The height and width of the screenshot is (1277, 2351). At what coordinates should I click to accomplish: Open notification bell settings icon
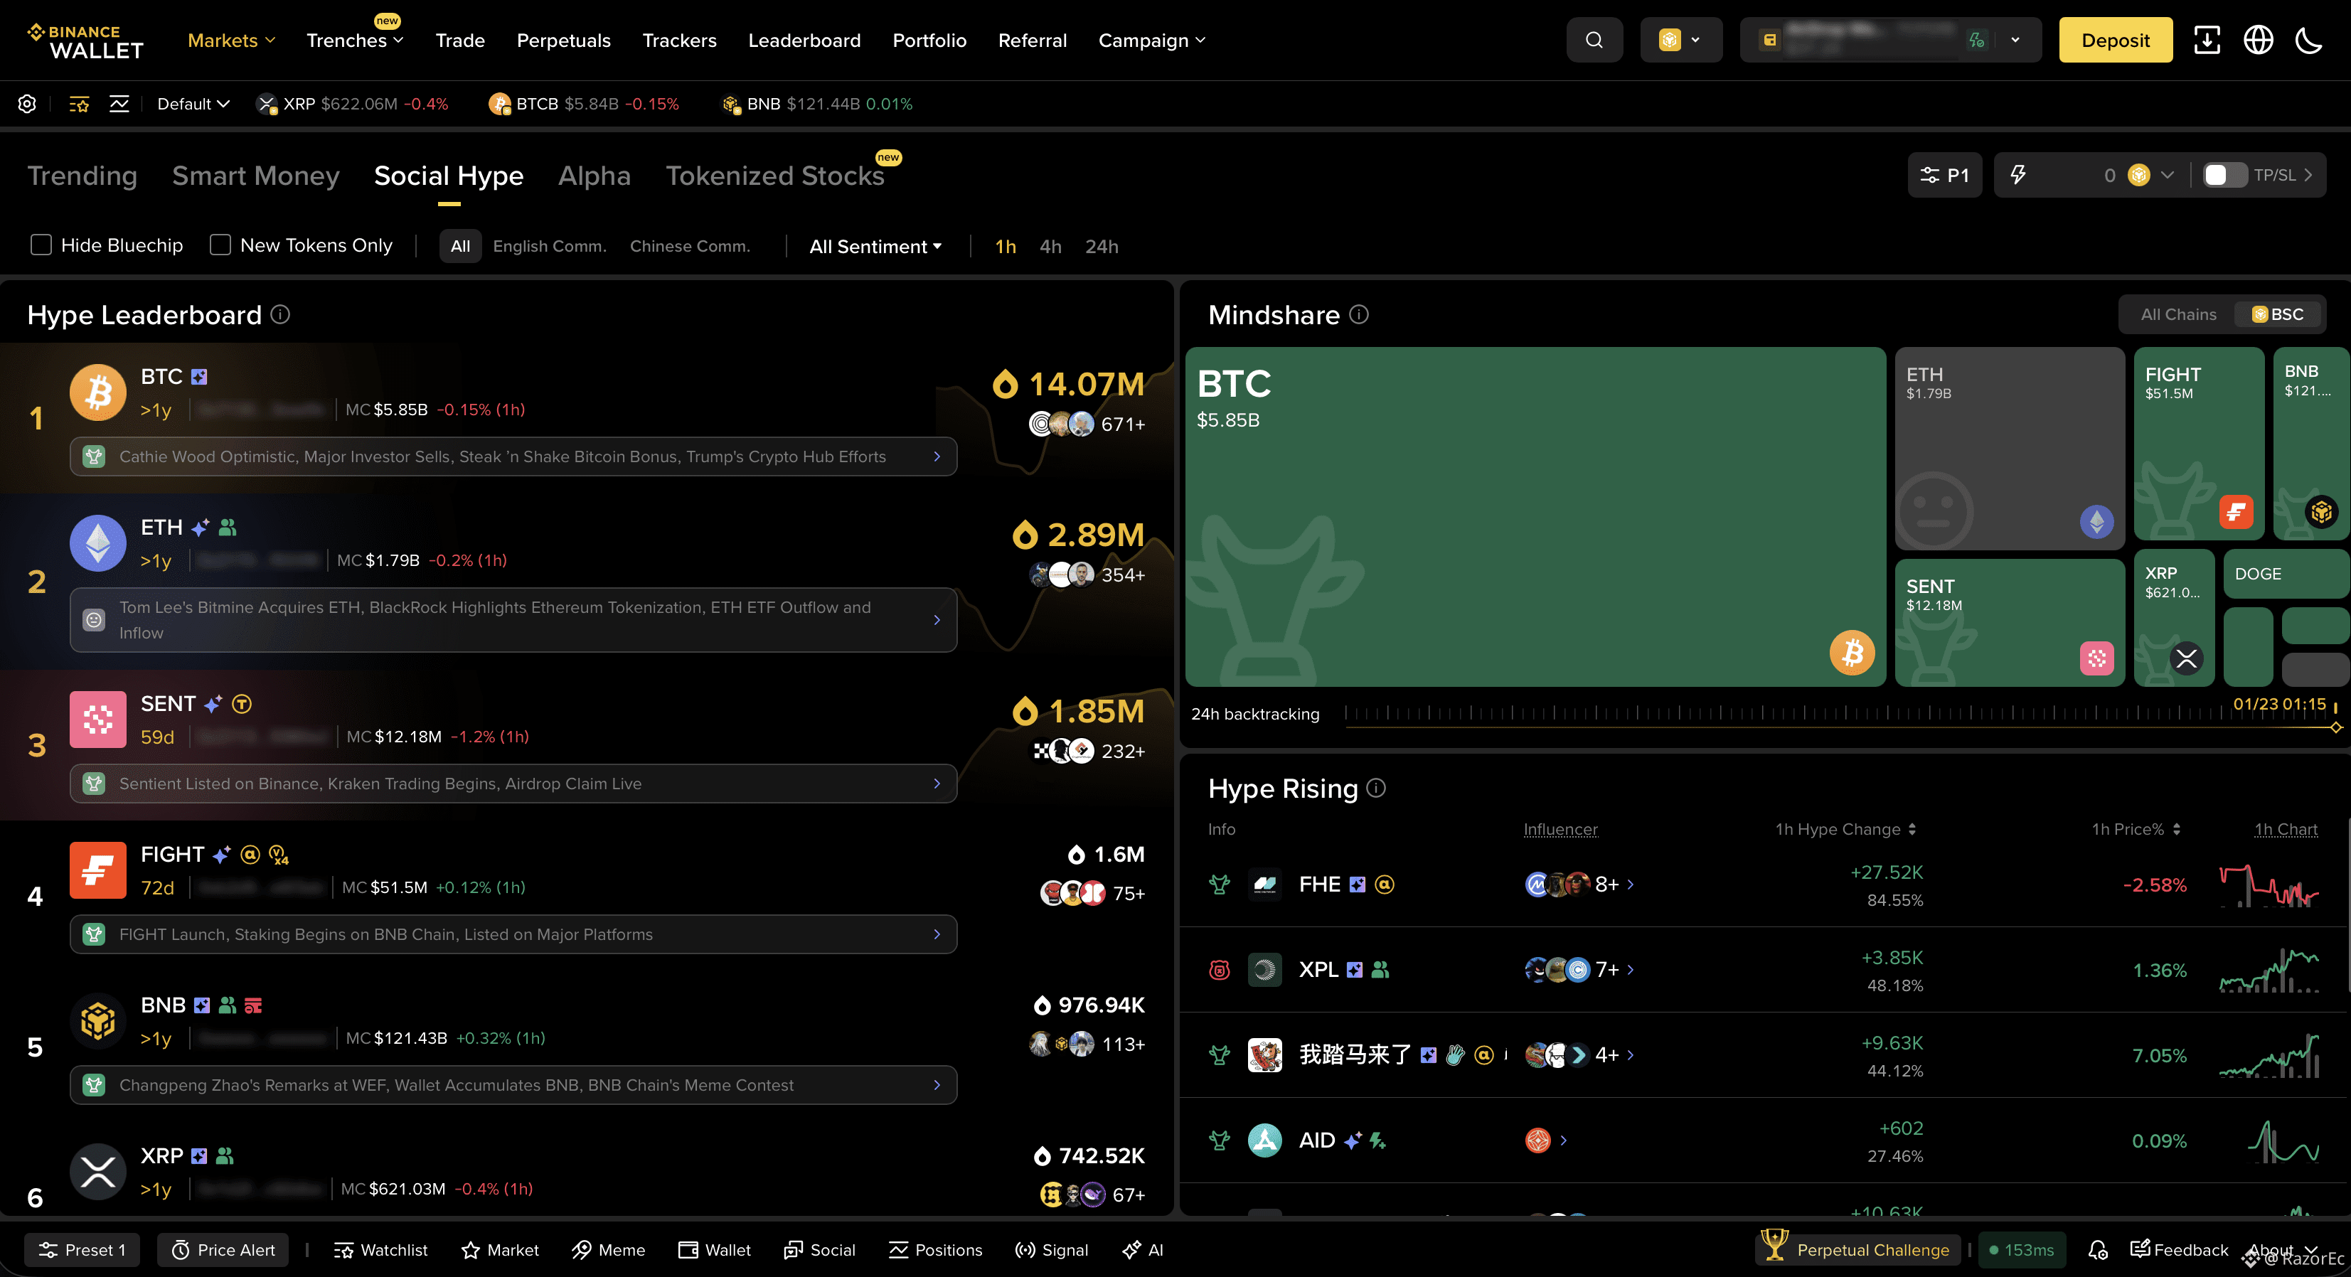[2099, 1249]
